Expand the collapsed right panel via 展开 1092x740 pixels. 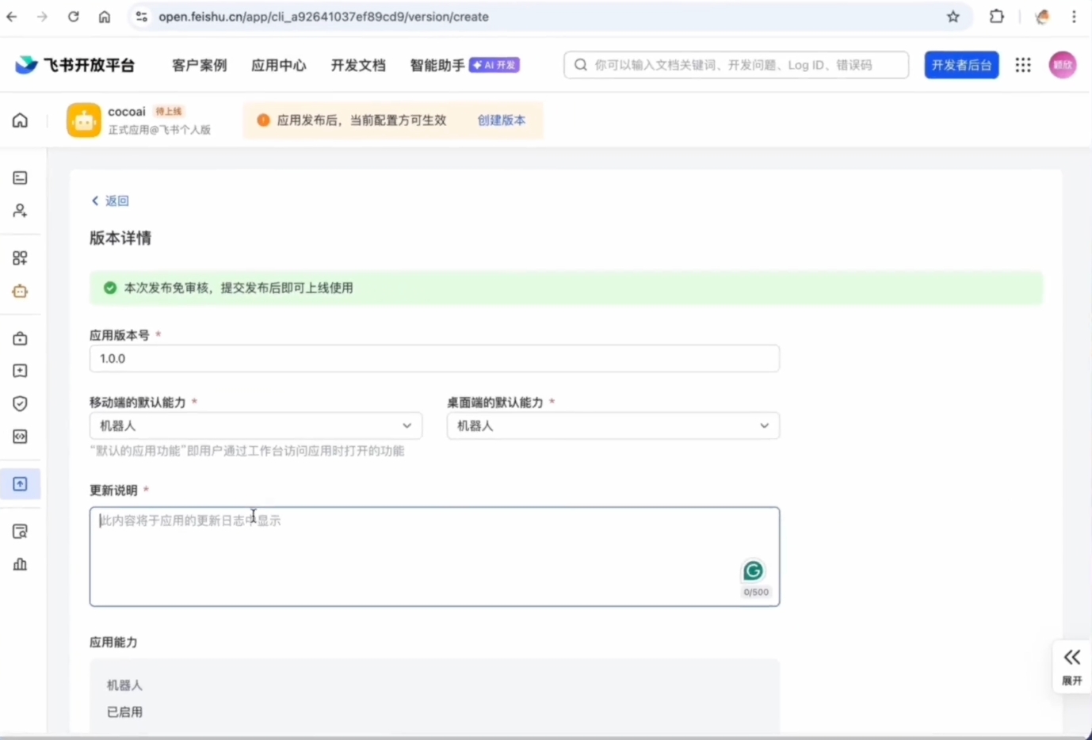point(1071,666)
